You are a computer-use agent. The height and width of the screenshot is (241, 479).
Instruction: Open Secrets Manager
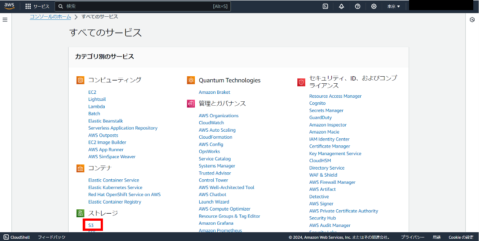coord(326,111)
